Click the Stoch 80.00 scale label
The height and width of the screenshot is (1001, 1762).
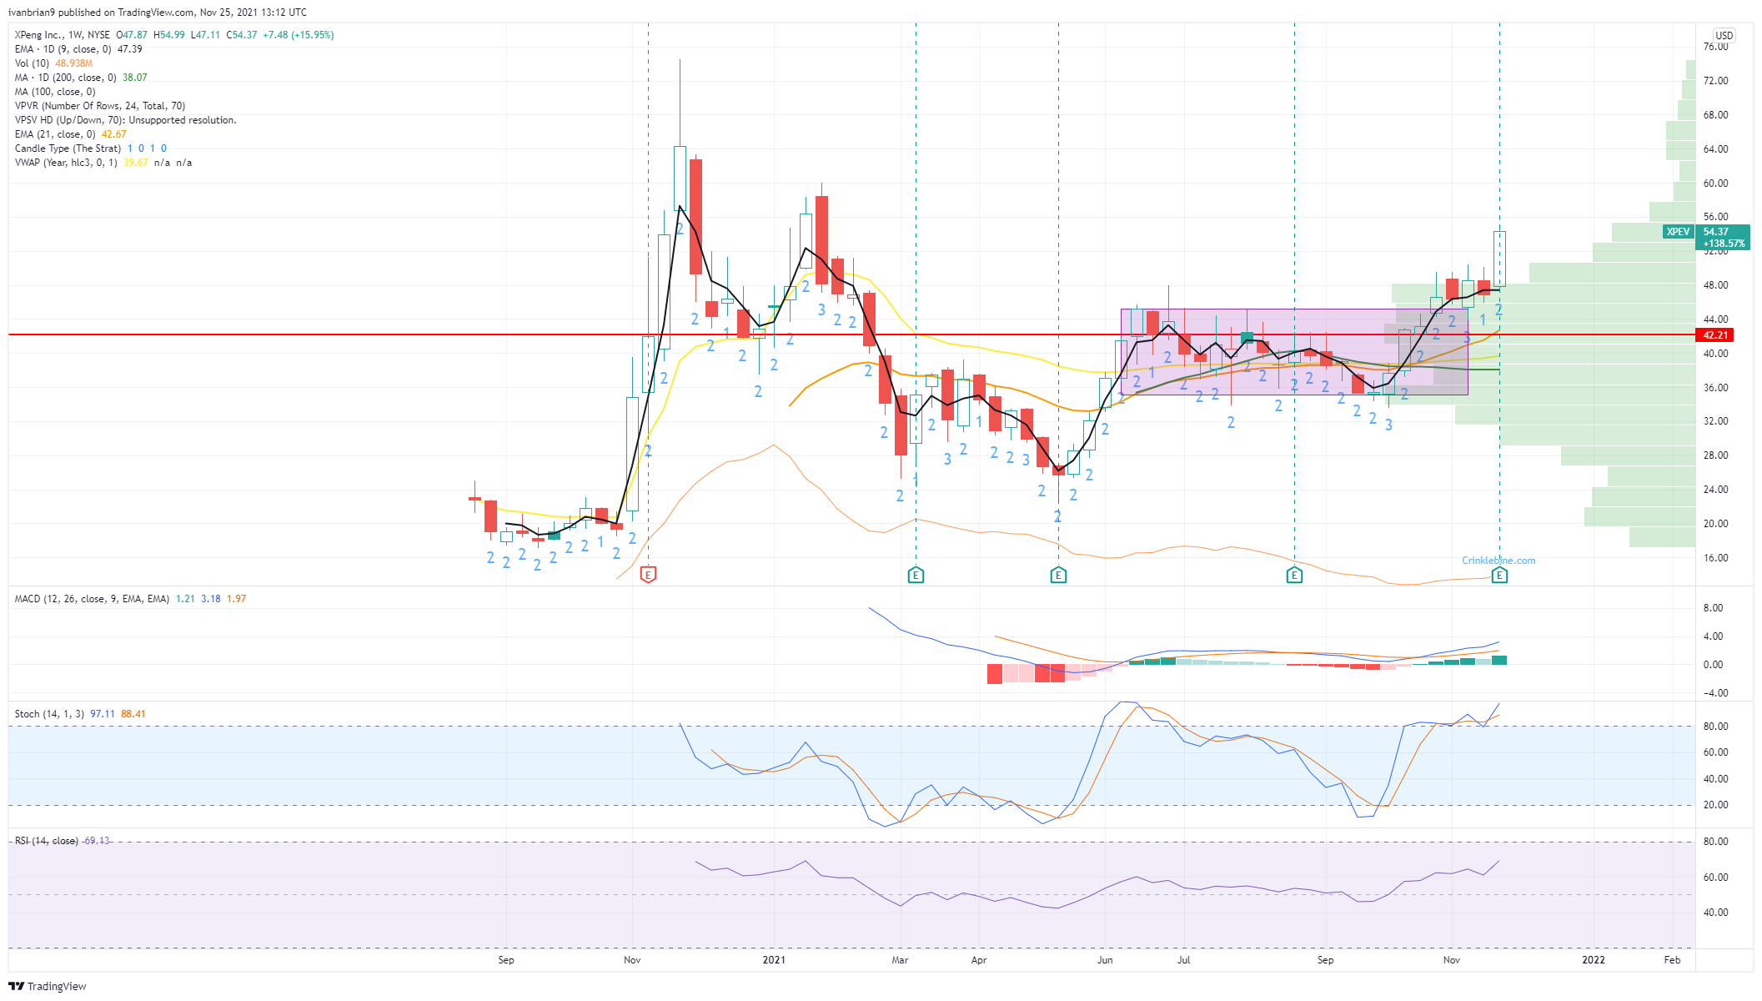[1715, 727]
